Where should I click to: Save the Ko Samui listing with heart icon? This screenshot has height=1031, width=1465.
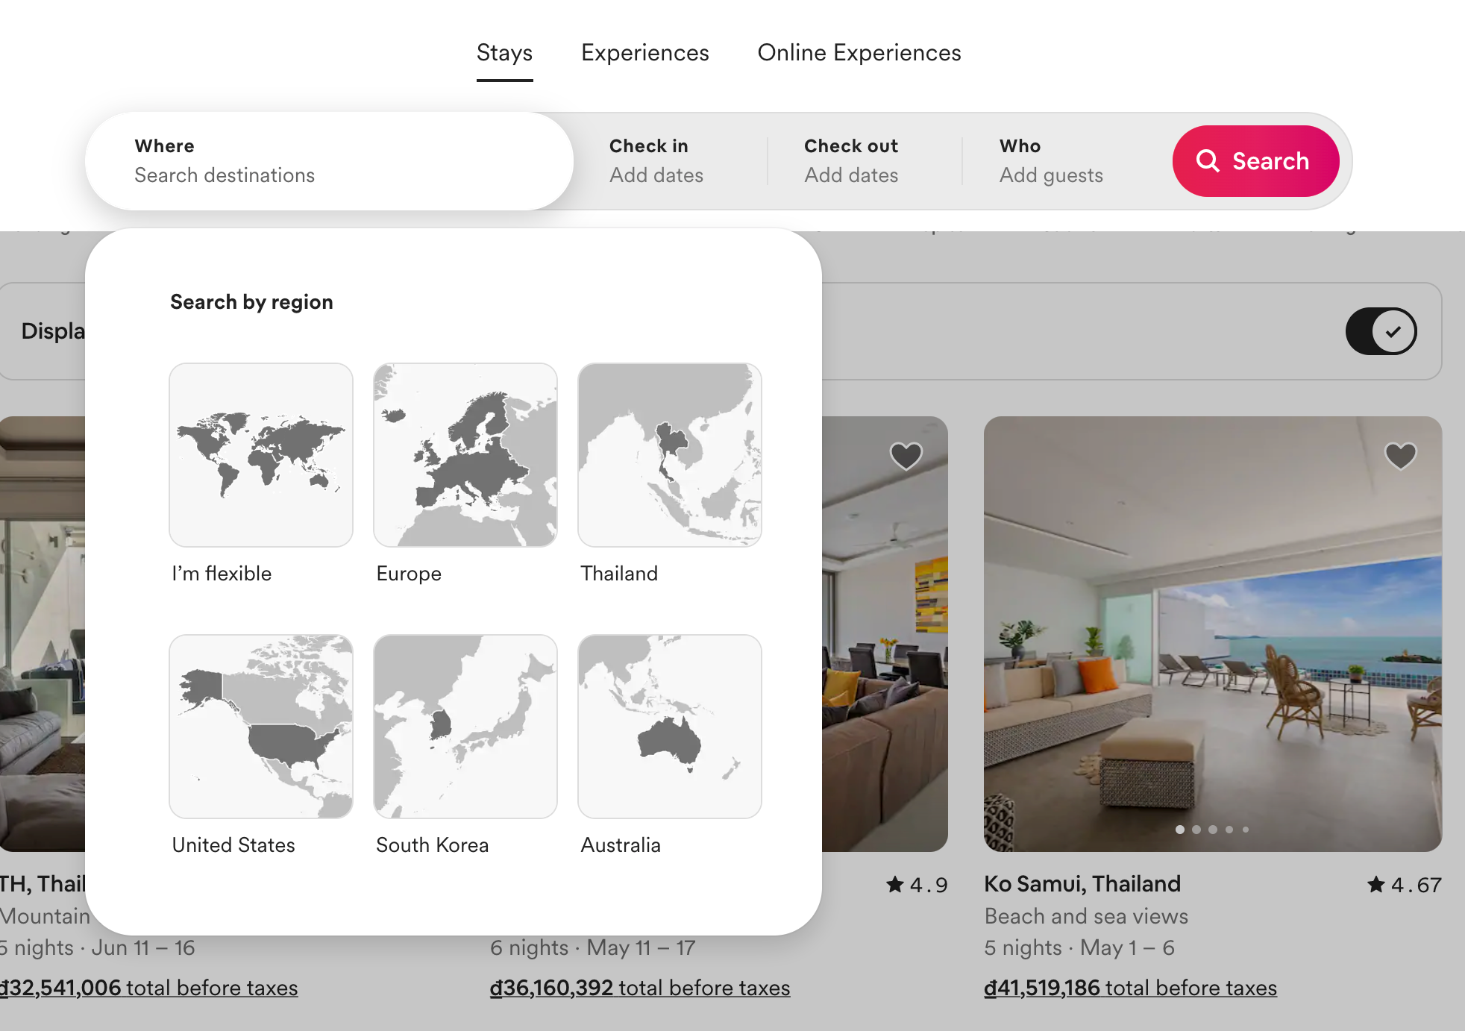pyautogui.click(x=1400, y=456)
